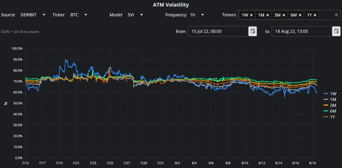Open the calendar picker for the to date

336,31
